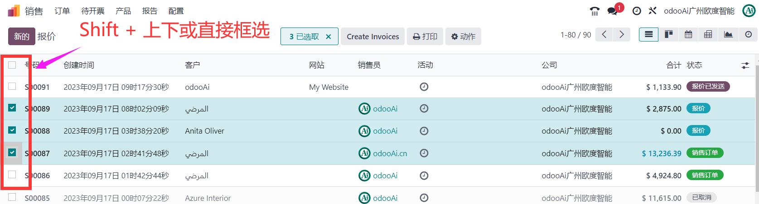Sort by 客户 column header
Screen dimensions: 759x204
click(193, 65)
